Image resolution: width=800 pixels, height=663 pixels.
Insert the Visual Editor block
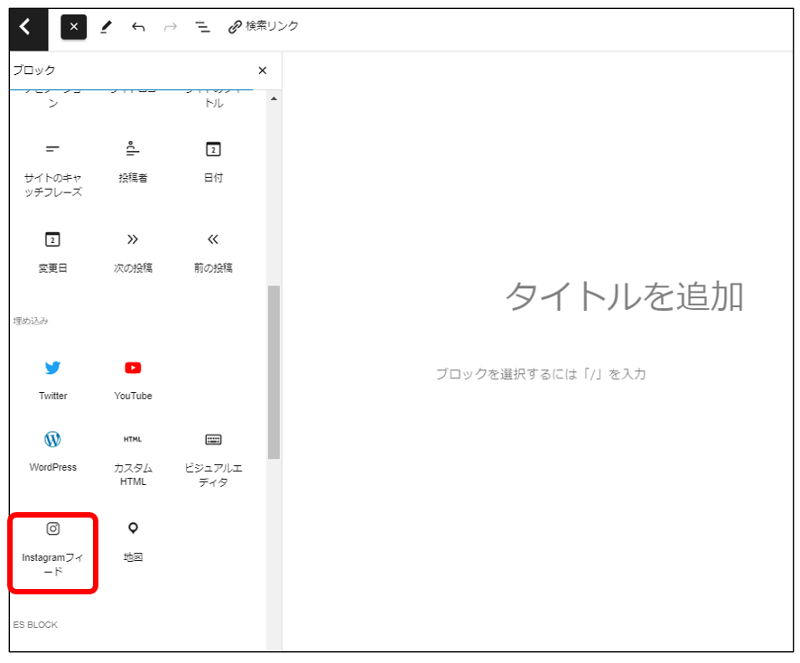[x=213, y=458]
